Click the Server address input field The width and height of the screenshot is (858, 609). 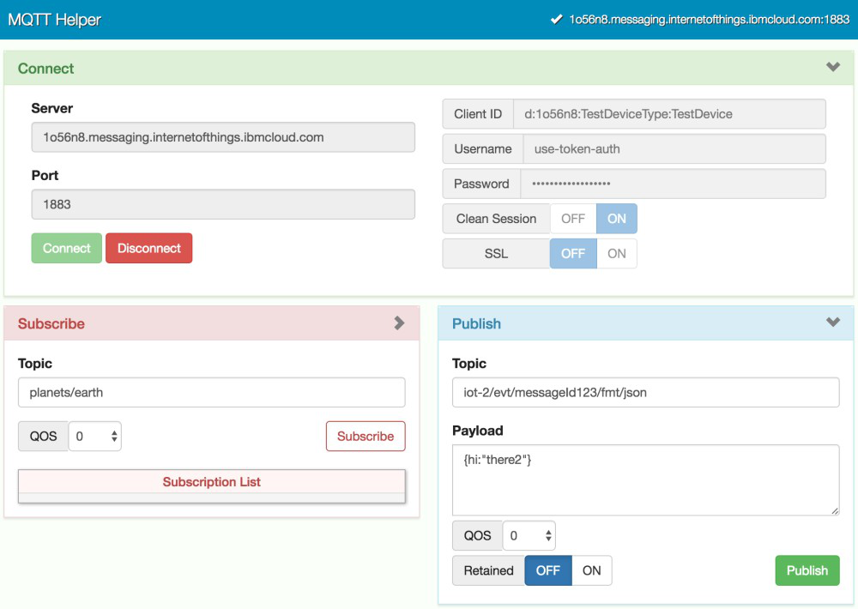223,136
